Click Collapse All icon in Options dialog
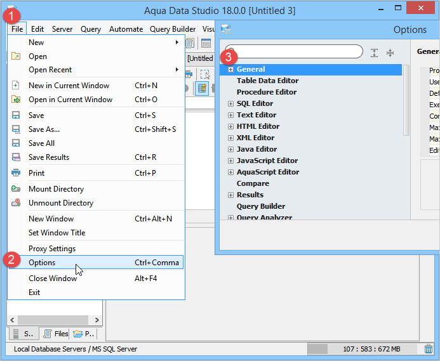Image resolution: width=440 pixels, height=361 pixels. click(x=390, y=53)
